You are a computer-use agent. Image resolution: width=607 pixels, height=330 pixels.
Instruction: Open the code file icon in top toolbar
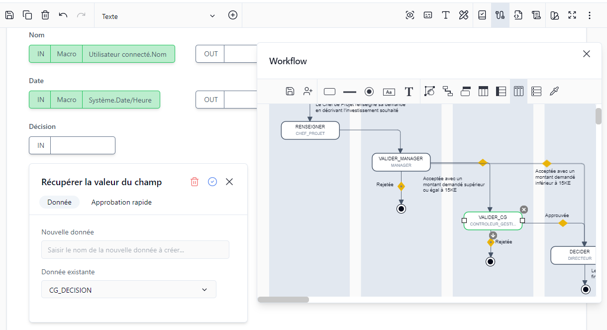(518, 15)
